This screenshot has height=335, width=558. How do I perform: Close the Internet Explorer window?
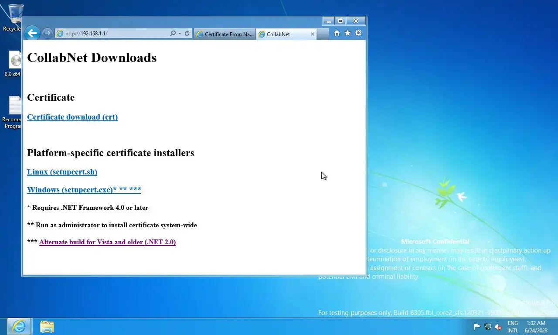[x=356, y=21]
